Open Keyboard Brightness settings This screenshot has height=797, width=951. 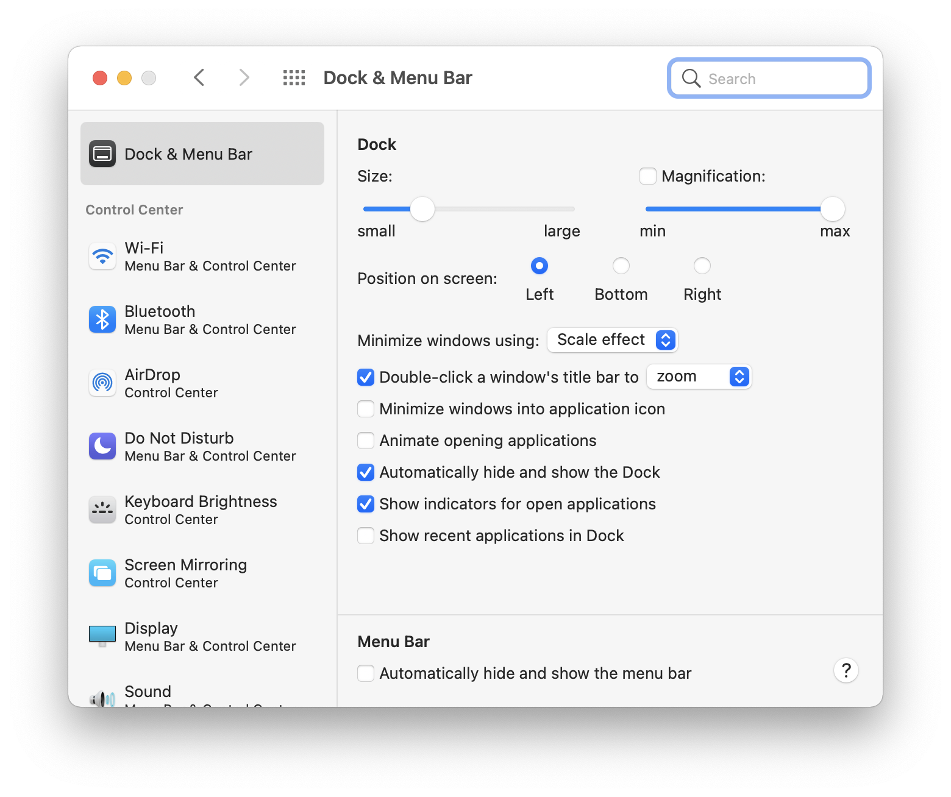pos(201,509)
